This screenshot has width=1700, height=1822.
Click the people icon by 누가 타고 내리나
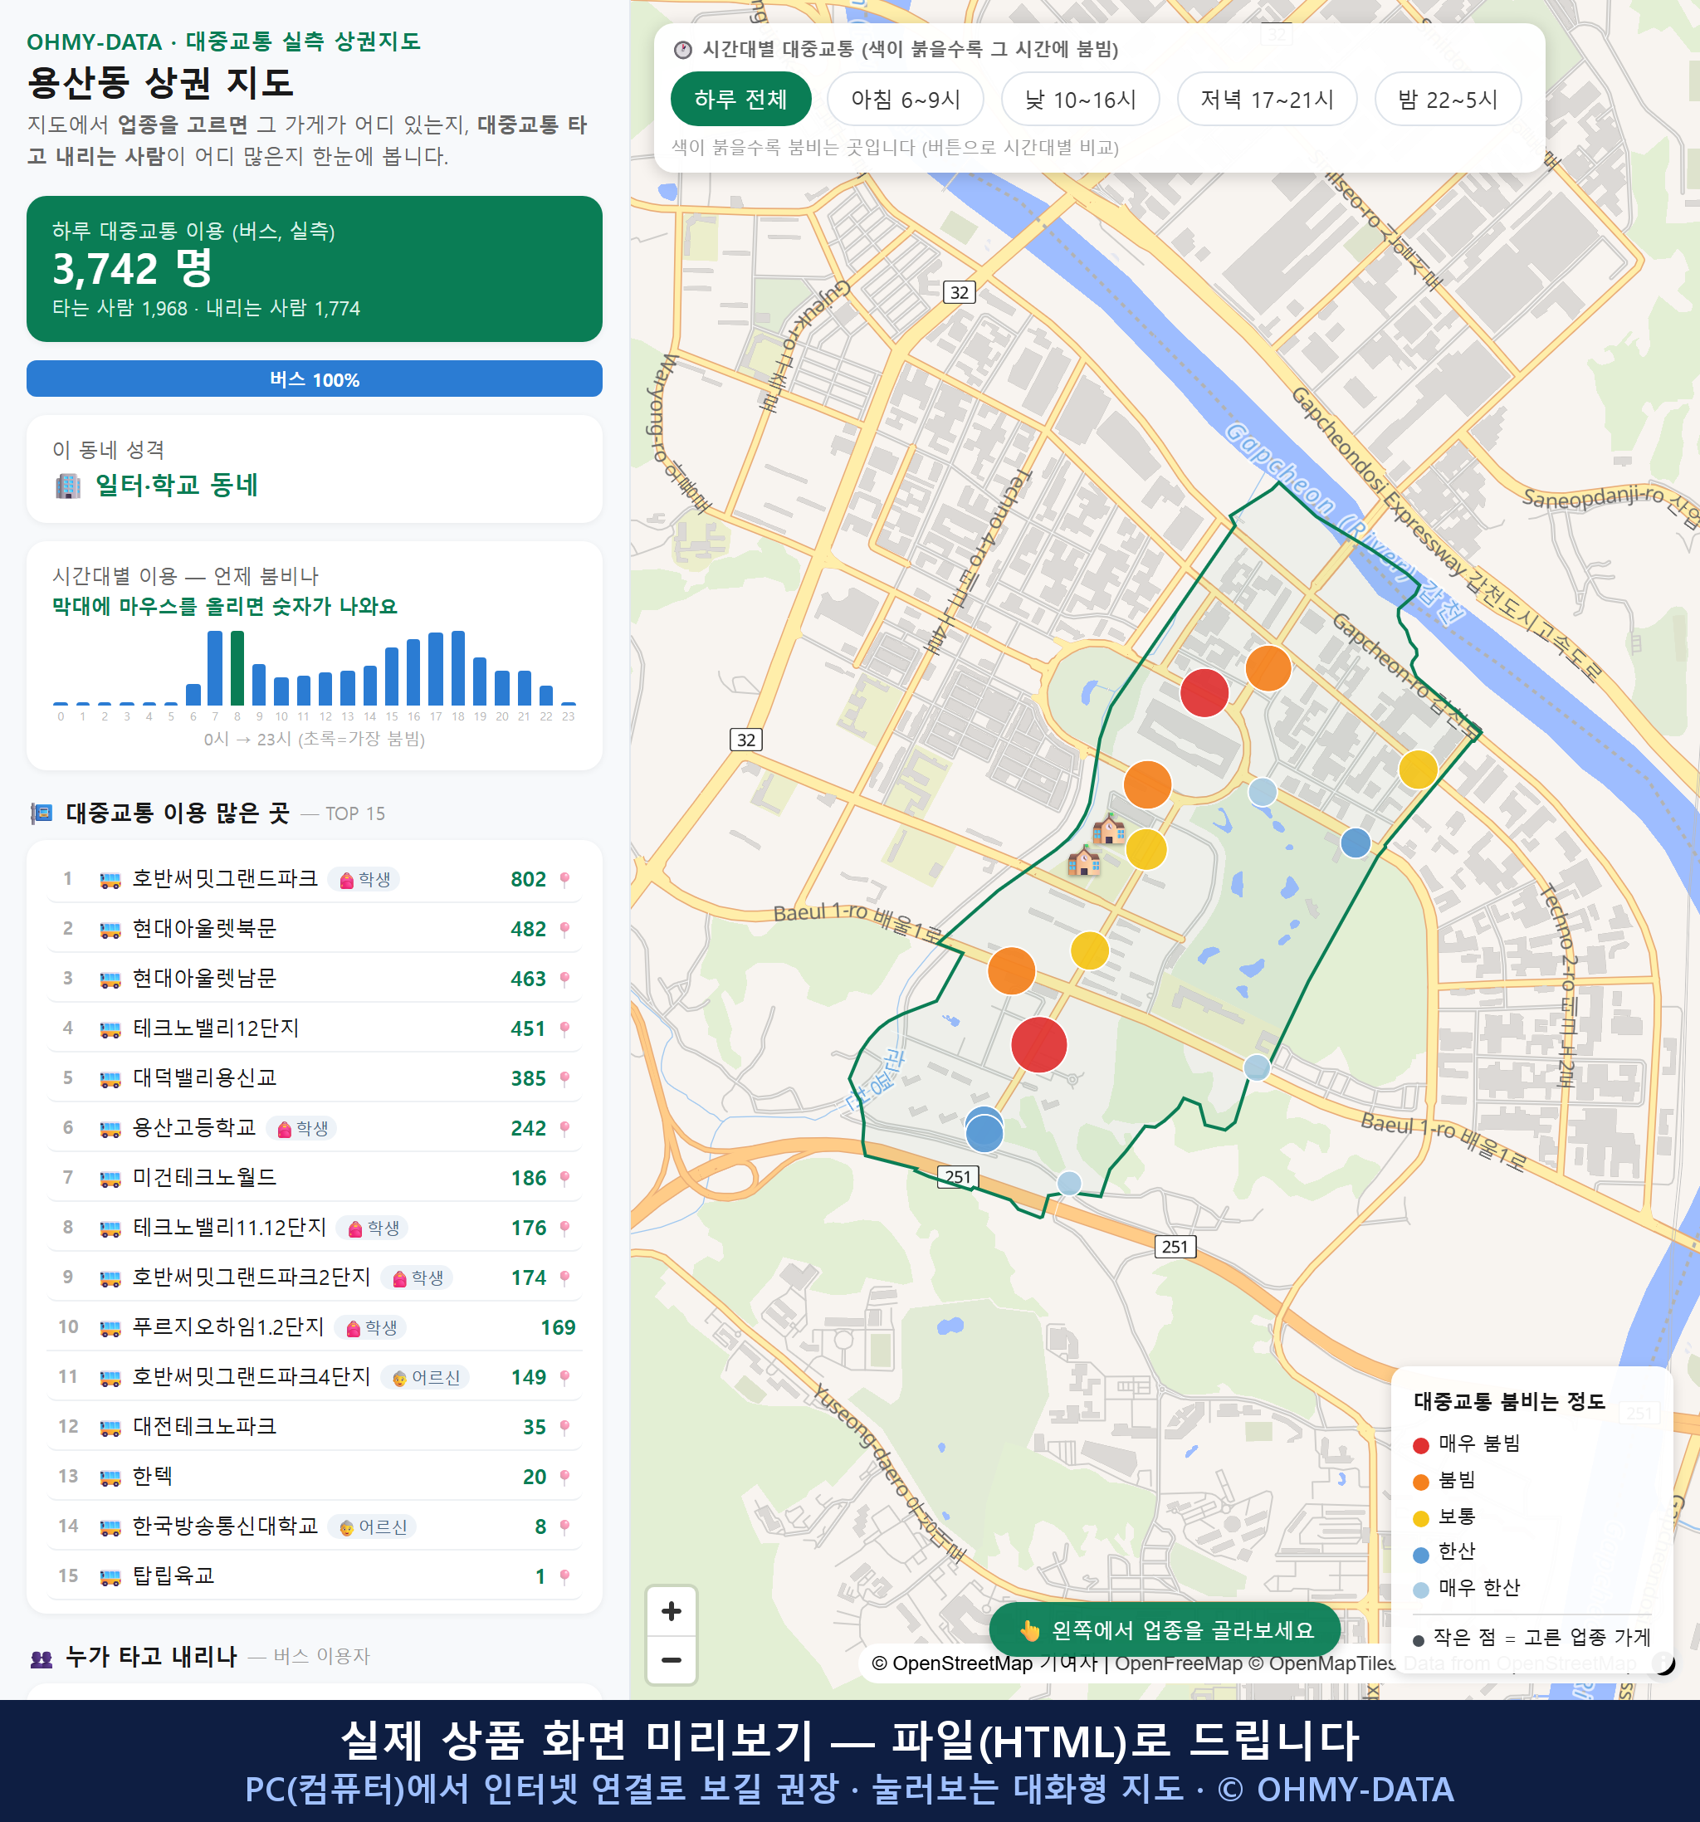[x=42, y=1657]
